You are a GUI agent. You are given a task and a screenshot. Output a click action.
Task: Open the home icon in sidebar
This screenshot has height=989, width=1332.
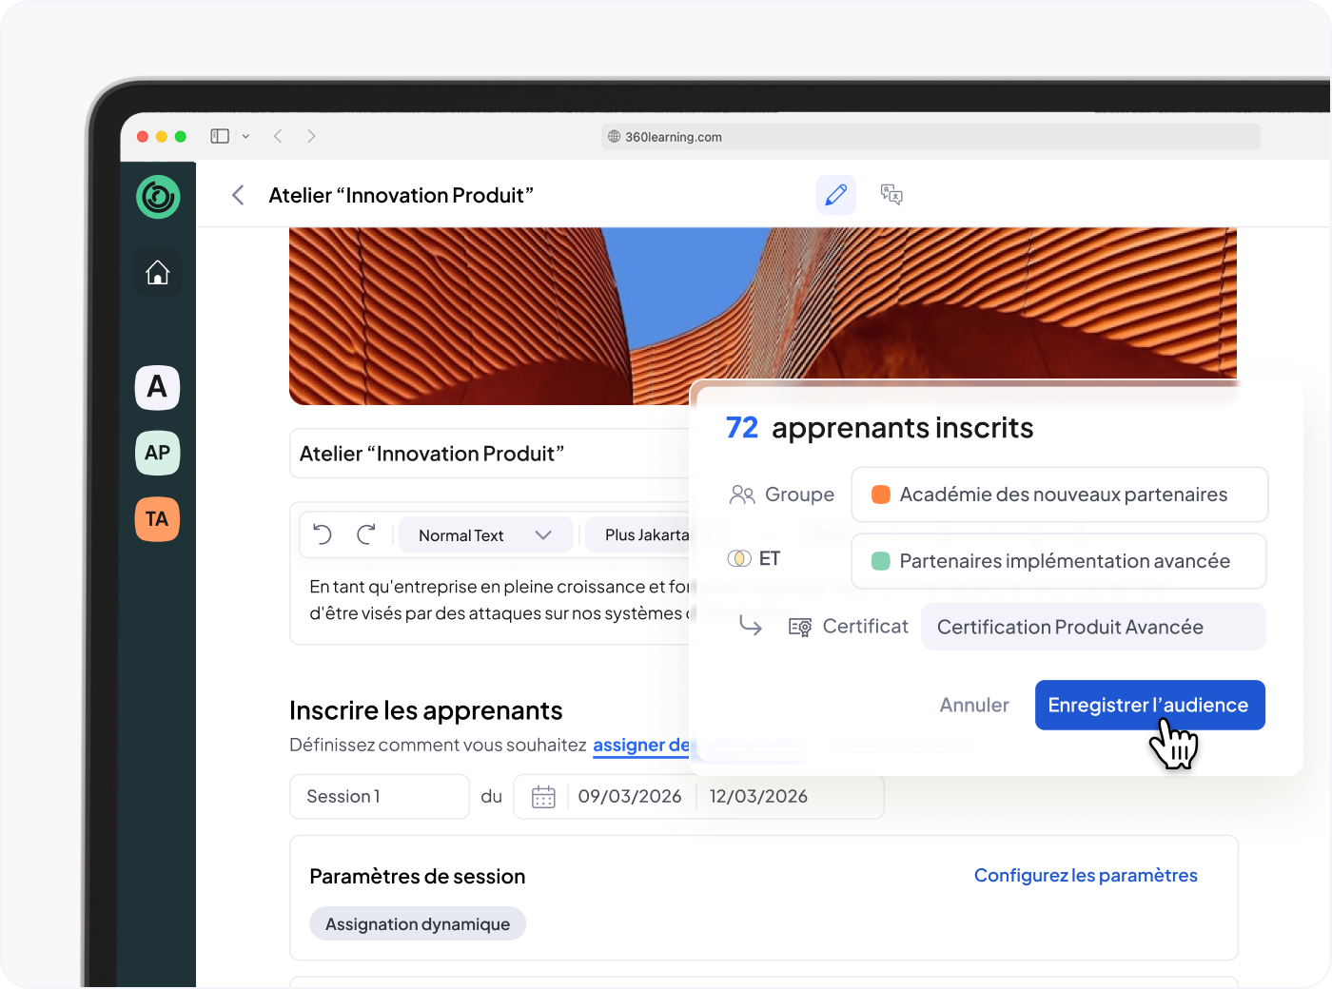point(158,273)
